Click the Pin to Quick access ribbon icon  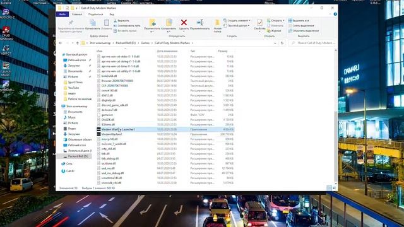point(71,23)
